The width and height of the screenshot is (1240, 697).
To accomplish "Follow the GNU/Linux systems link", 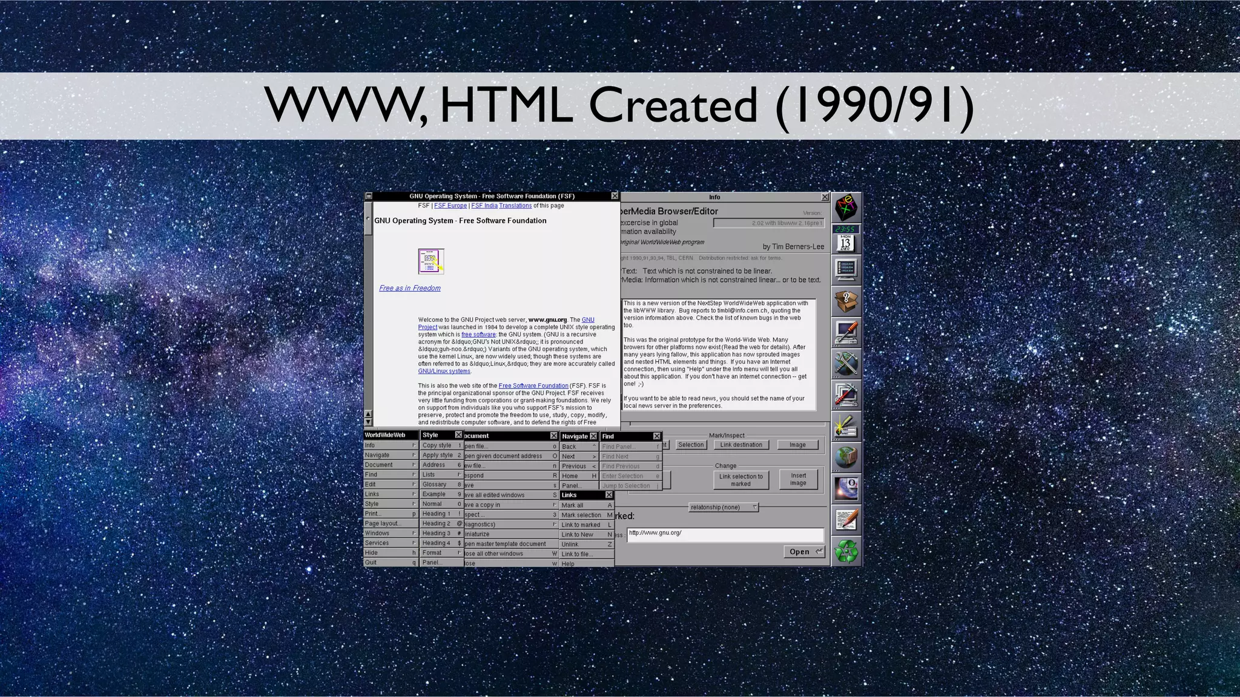I will point(444,371).
